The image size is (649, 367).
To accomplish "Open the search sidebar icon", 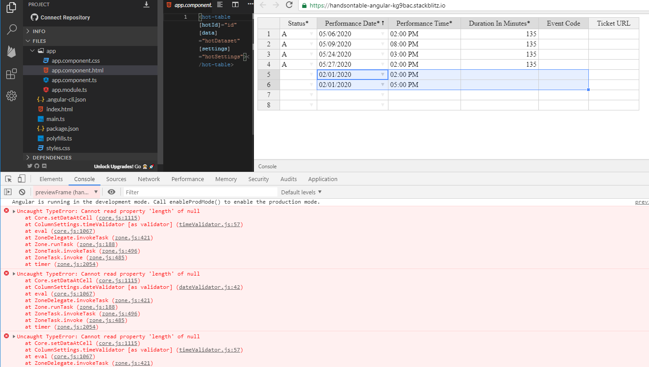I will point(12,30).
